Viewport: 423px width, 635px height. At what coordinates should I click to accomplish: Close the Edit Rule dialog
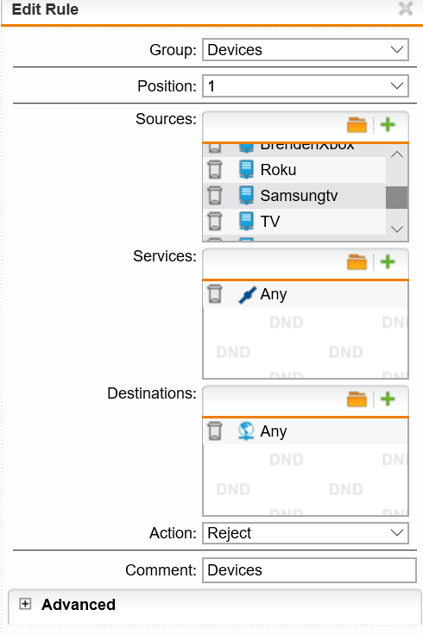click(406, 9)
